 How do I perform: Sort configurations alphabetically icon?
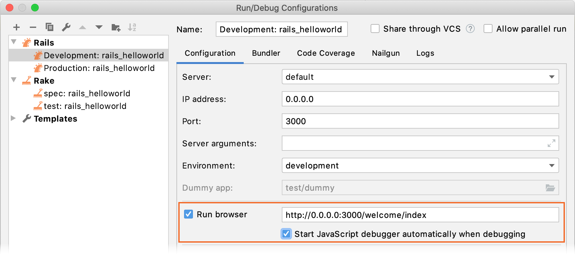pos(132,27)
